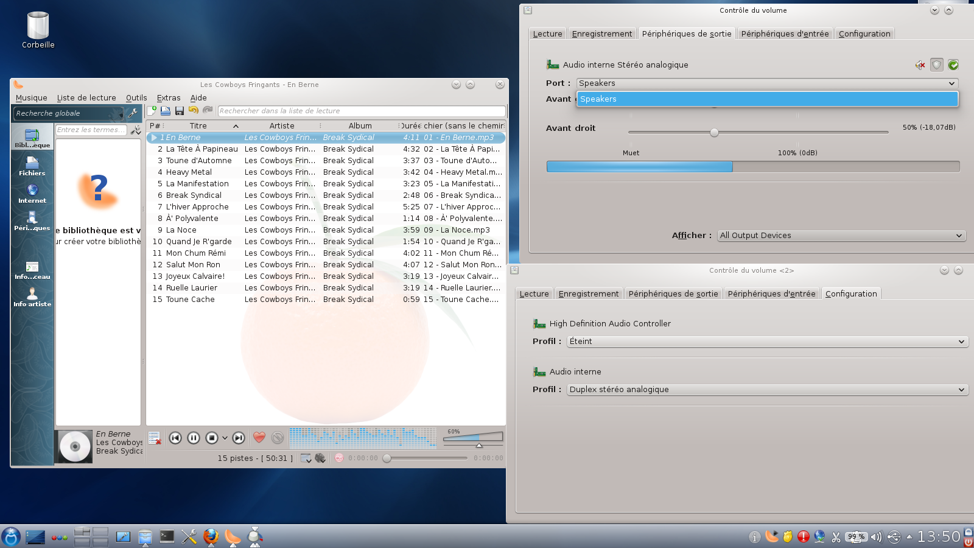This screenshot has width=974, height=548.
Task: Open the Internet sidebar panel
Action: pyautogui.click(x=32, y=194)
